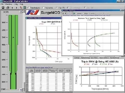
Task: Click the left arrow previous icon
Action: 12,8
